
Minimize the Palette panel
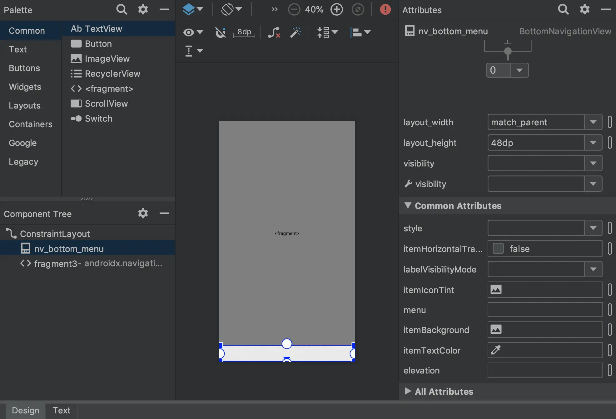164,10
